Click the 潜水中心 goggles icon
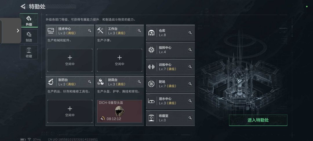 coord(151,101)
